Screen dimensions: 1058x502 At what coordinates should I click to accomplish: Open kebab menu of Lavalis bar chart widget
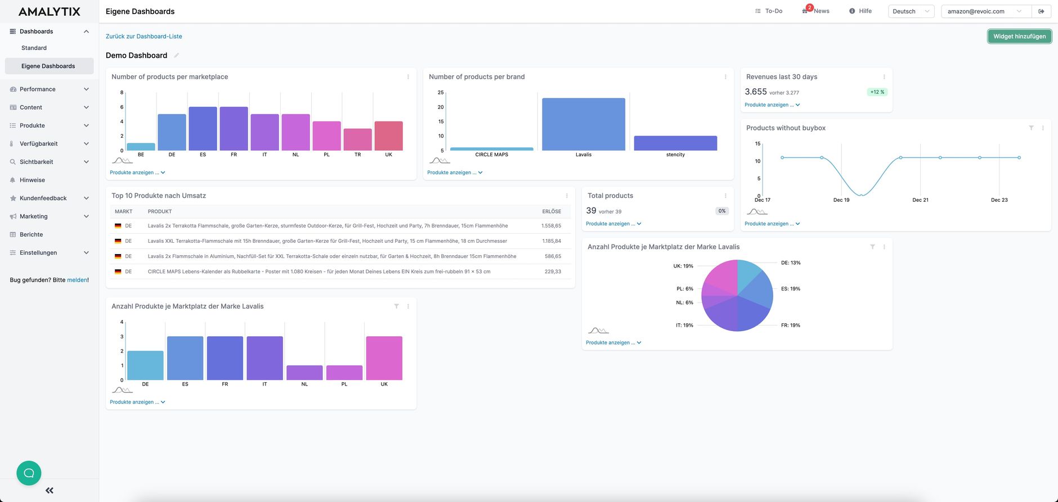click(x=408, y=306)
